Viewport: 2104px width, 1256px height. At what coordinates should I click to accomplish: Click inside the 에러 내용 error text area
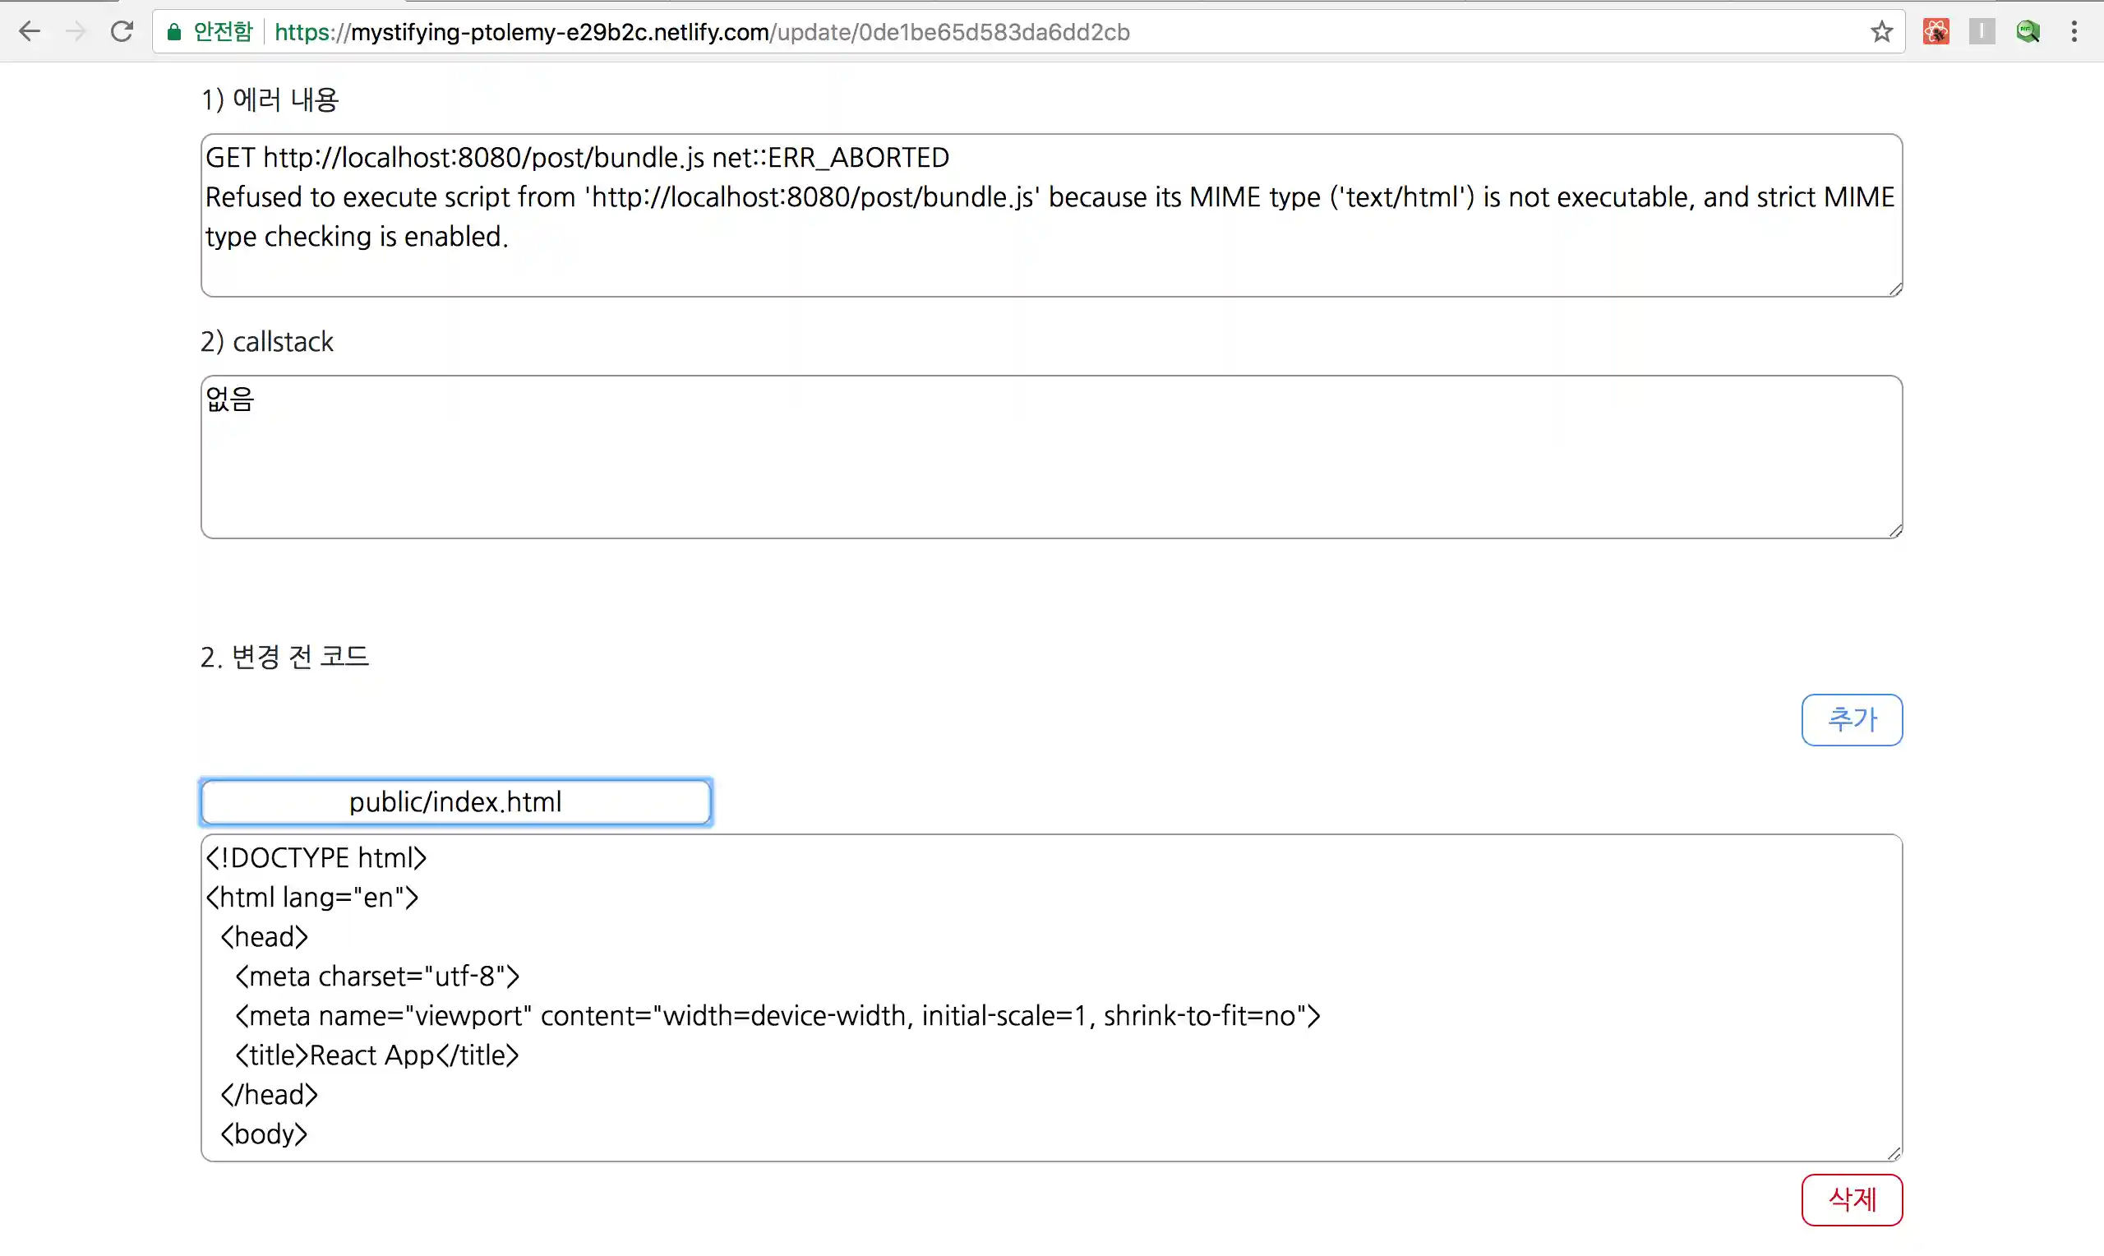1050,215
